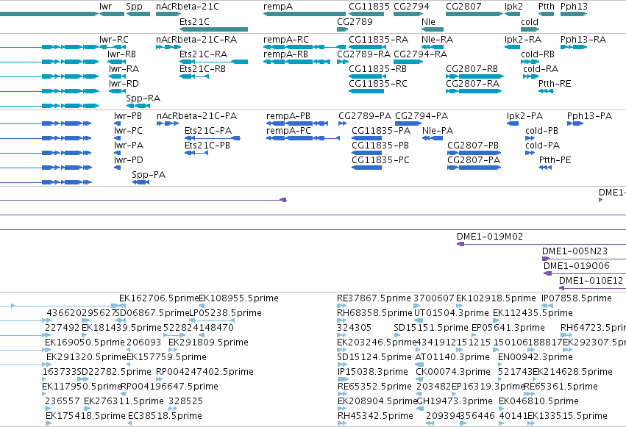
Task: Select BAC clone DME1-019O06
Action: [x=585, y=273]
